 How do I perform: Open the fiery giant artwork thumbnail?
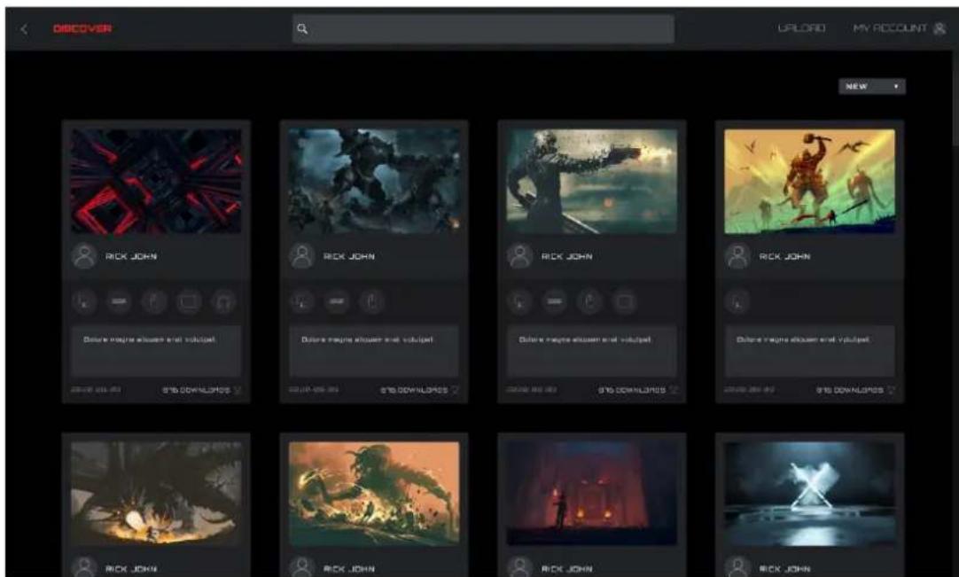374,494
